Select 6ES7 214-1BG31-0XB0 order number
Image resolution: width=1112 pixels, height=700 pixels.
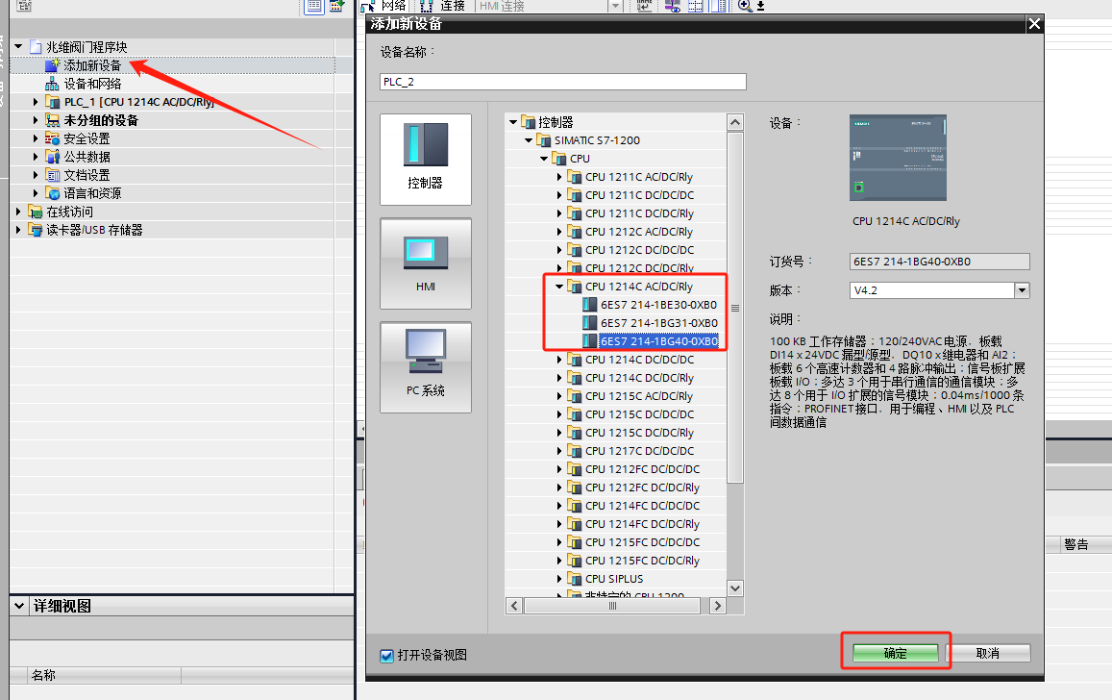(658, 323)
